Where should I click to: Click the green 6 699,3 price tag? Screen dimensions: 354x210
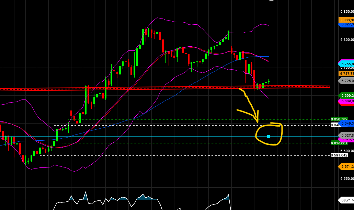pyautogui.click(x=346, y=96)
